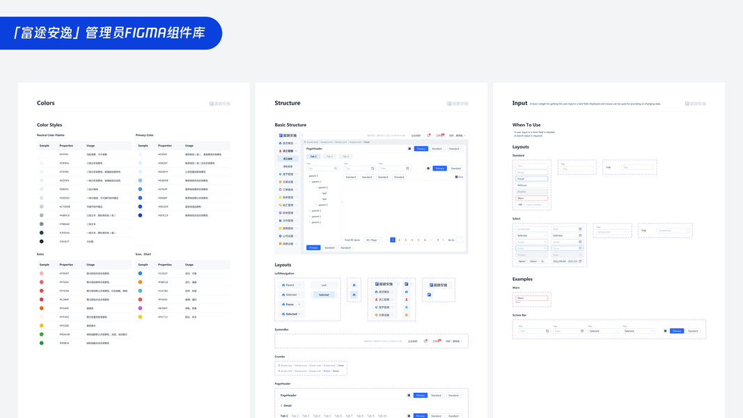Click small standalone logo icon below 富途安逸 logo sample
This screenshot has width=743, height=418.
[430, 294]
